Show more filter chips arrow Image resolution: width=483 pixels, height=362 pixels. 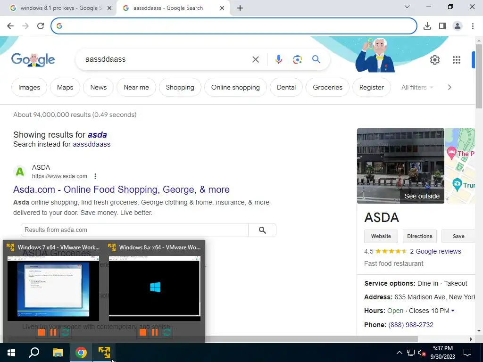point(450,87)
